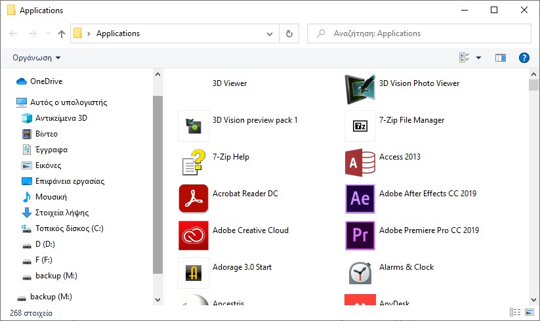540x321 pixels.
Task: Select the D (D:) drive
Action: [45, 244]
